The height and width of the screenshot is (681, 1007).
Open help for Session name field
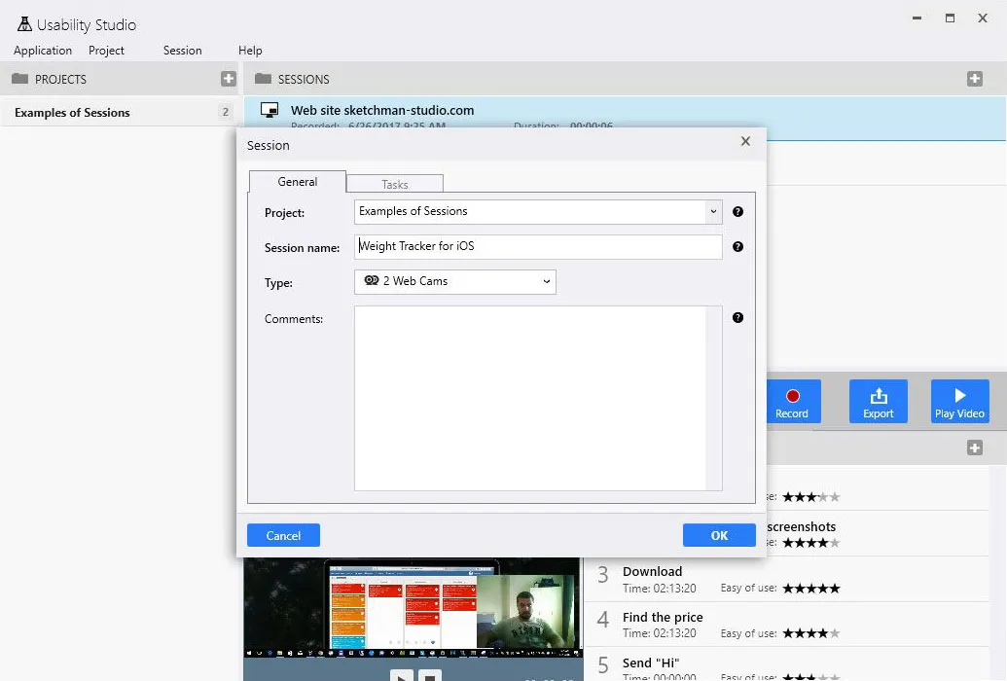737,247
